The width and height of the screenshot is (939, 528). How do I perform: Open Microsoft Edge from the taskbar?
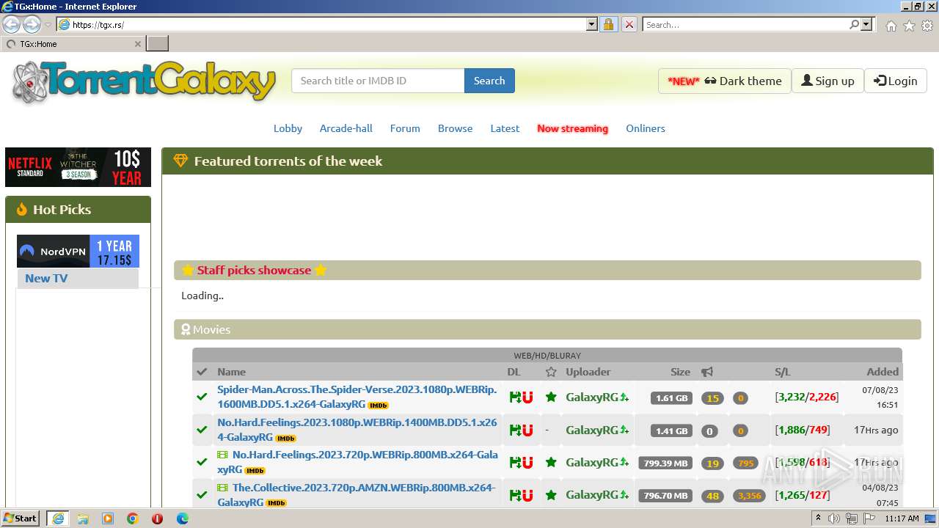tap(183, 518)
